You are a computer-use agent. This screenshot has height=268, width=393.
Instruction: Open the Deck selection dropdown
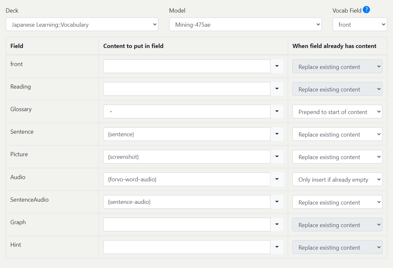tap(82, 24)
